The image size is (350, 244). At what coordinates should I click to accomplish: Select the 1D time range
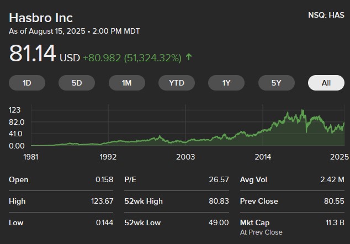tap(26, 83)
